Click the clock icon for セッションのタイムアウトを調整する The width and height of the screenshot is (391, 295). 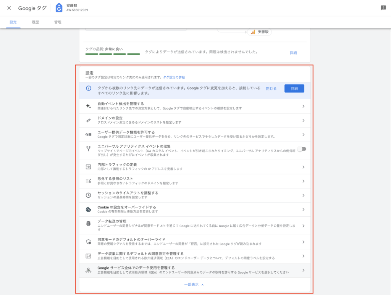88,195
